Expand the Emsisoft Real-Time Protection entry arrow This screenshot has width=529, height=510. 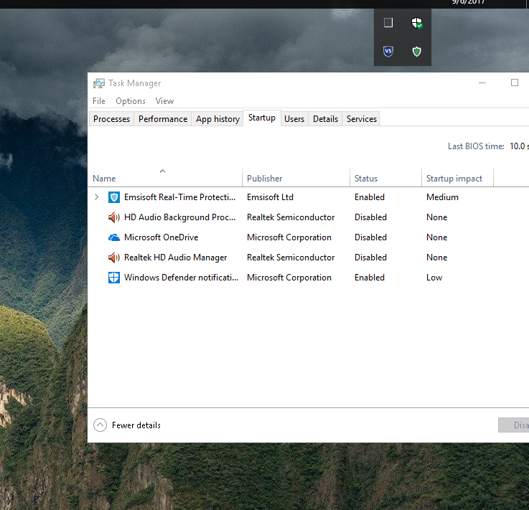(x=97, y=197)
